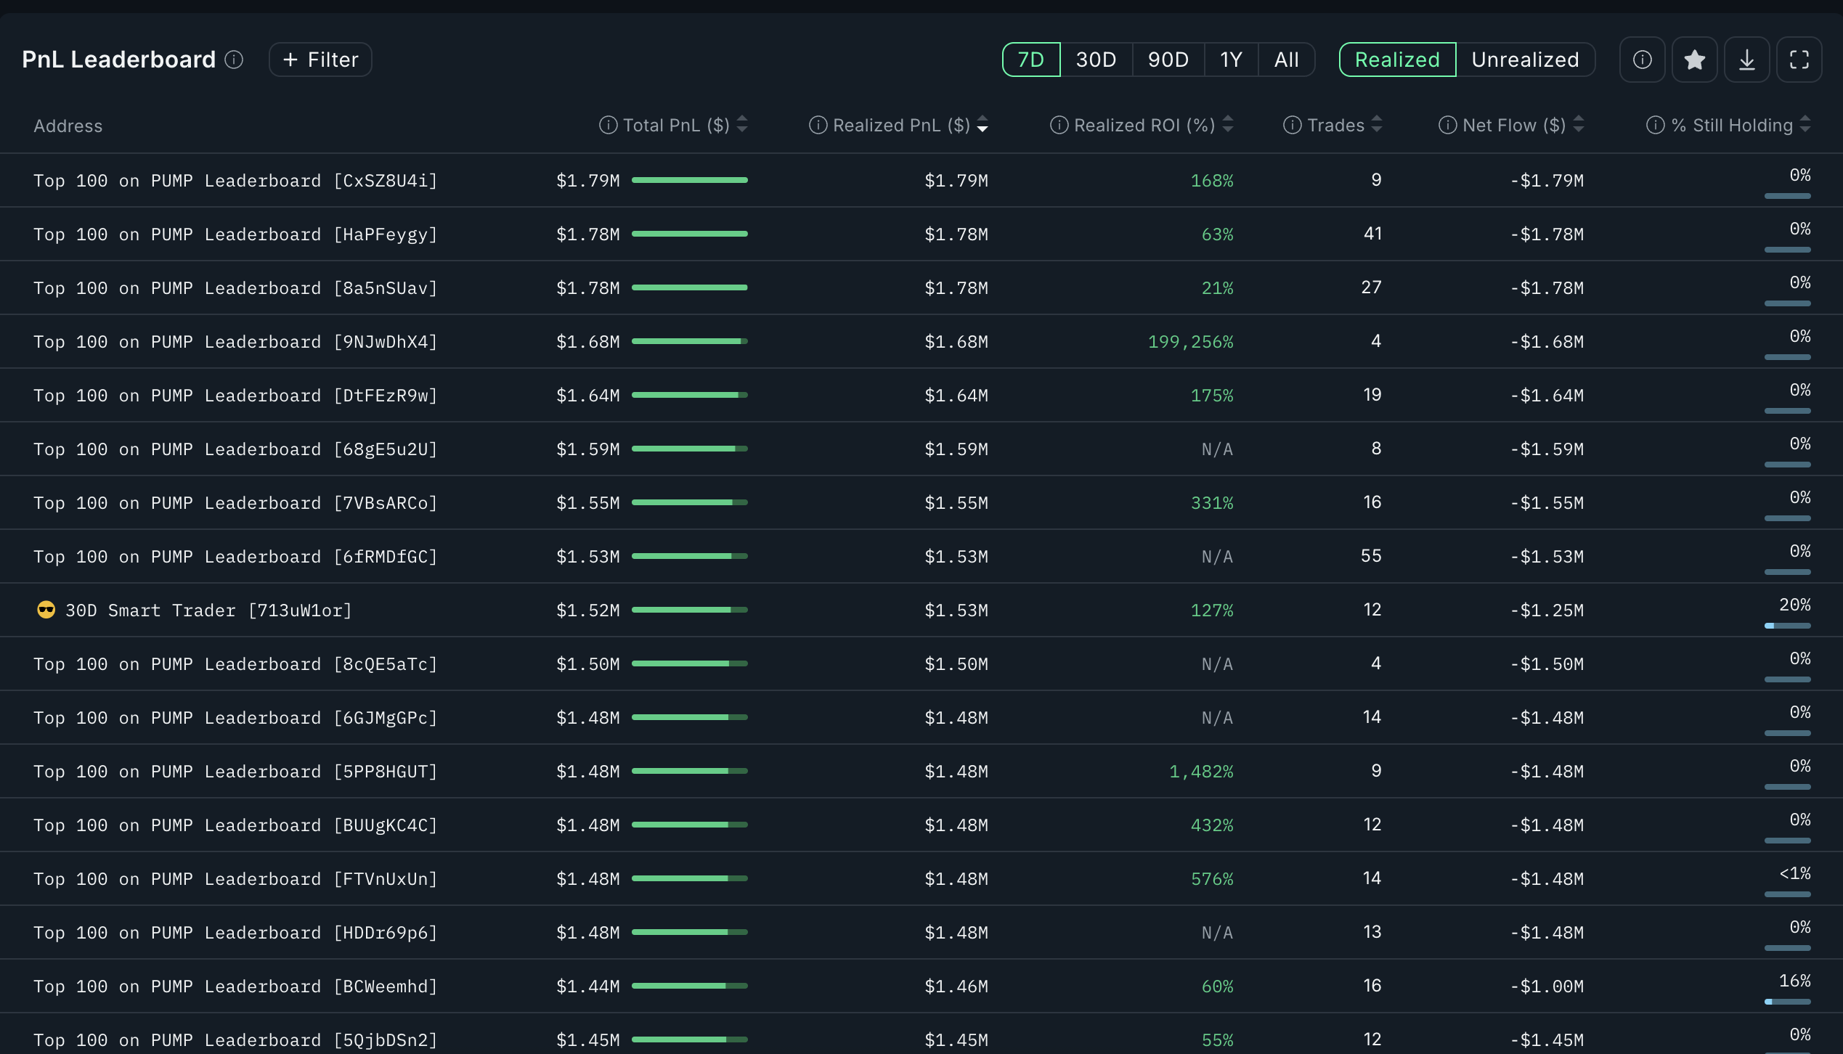This screenshot has width=1843, height=1054.
Task: Click info icon beside Net Flow header
Action: [x=1447, y=125]
